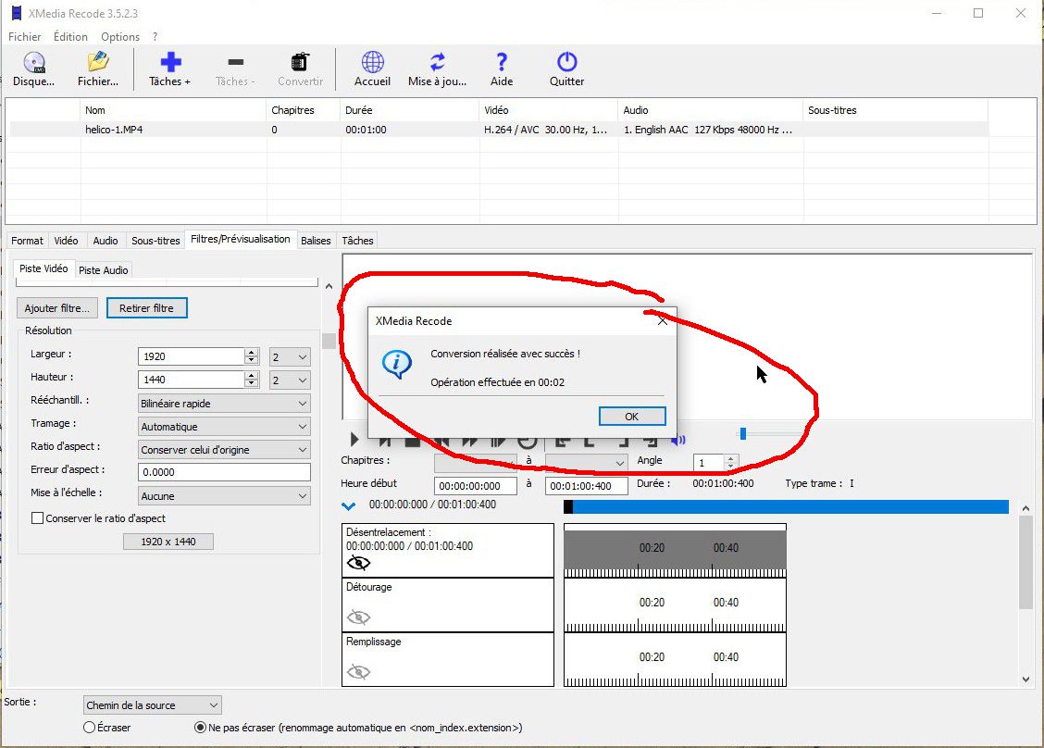
Task: Open Tramage Automatique dropdown
Action: coord(224,426)
